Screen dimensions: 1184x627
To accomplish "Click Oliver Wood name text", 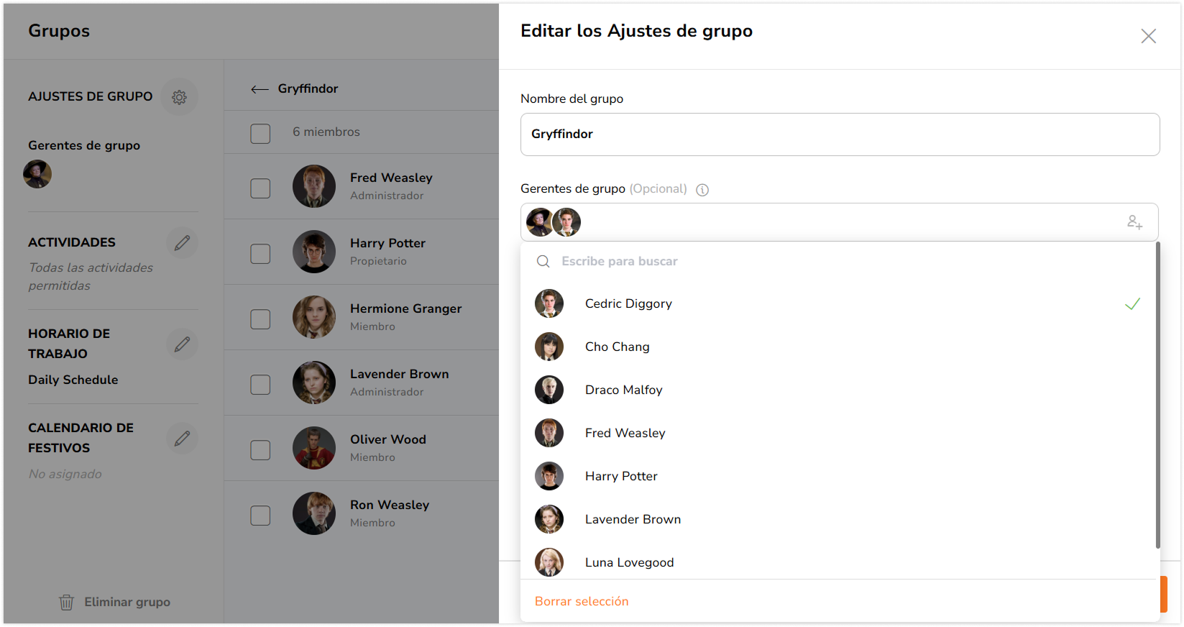I will 388,439.
